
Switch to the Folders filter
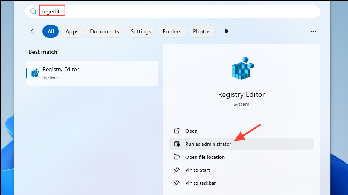tap(172, 31)
